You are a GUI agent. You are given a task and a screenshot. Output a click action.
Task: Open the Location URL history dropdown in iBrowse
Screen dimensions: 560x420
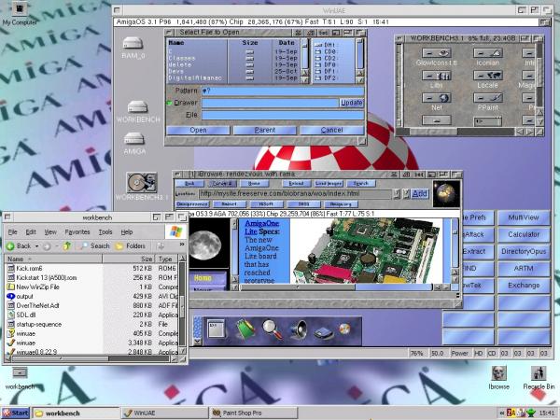[x=396, y=194]
